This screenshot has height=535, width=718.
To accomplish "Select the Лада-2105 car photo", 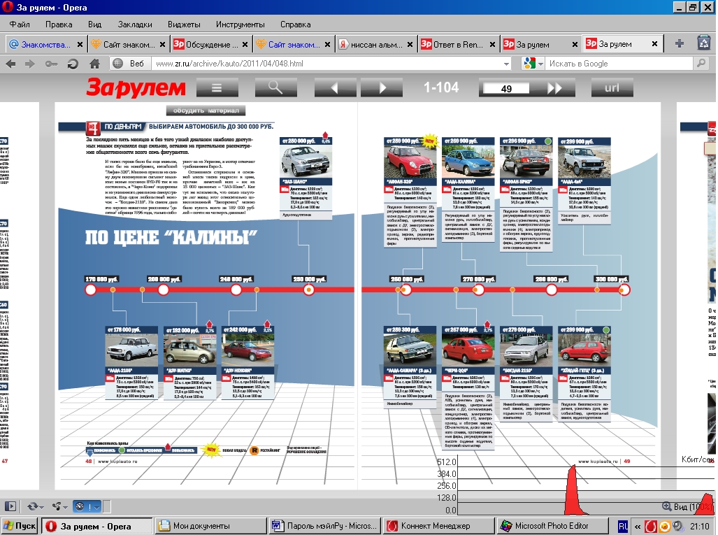I will (x=131, y=350).
